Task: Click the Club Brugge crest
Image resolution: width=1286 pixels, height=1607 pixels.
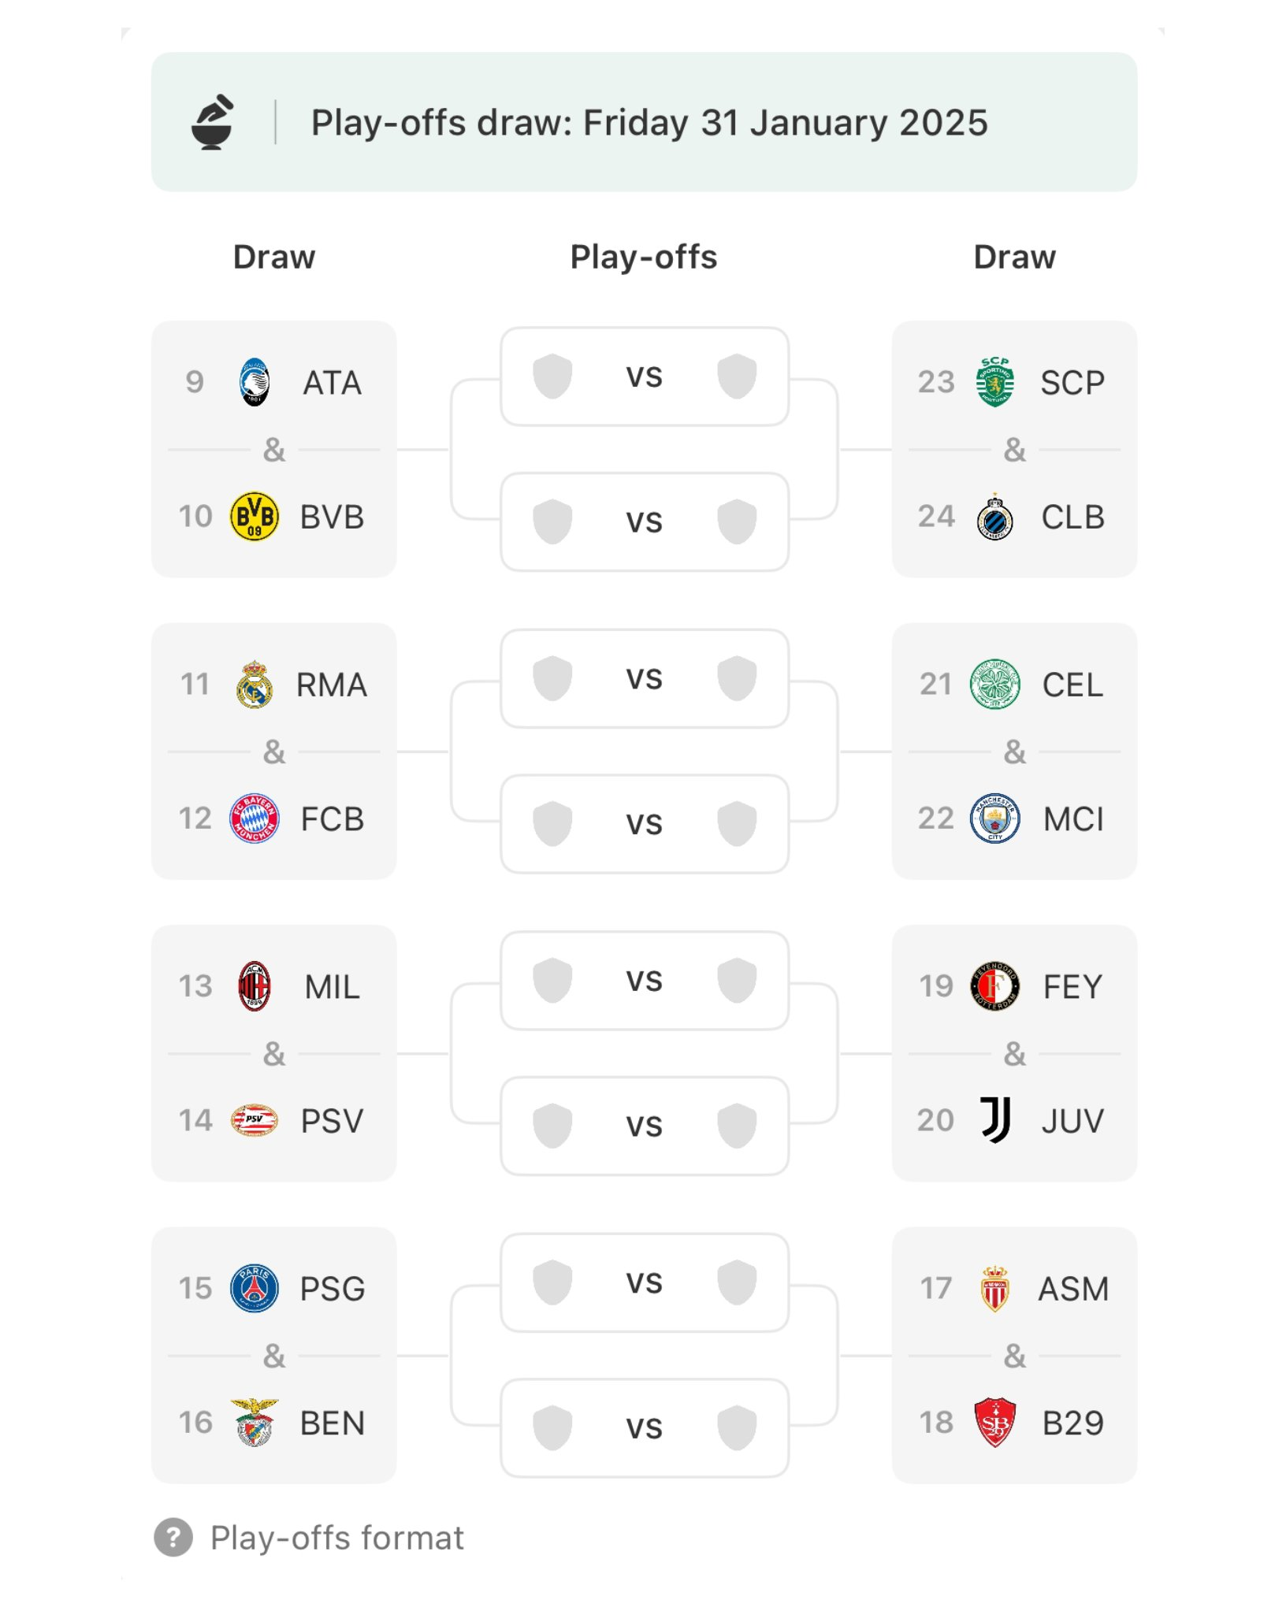Action: click(x=994, y=517)
